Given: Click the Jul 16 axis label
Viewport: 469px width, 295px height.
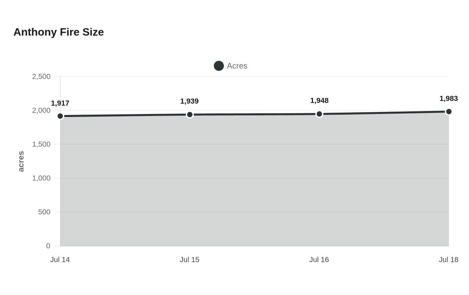Looking at the screenshot, I should [x=319, y=259].
